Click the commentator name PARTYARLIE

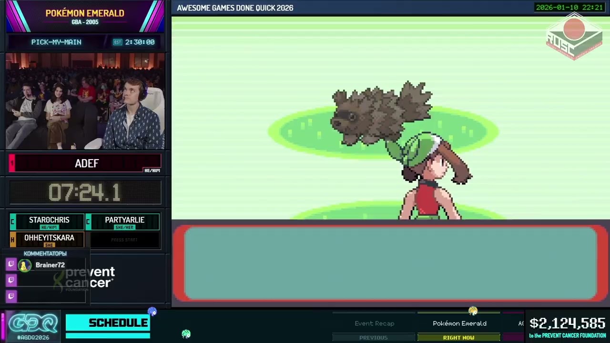[124, 220]
